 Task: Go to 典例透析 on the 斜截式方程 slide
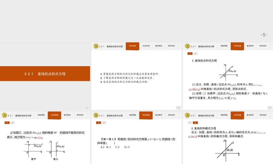click(x=263, y=115)
